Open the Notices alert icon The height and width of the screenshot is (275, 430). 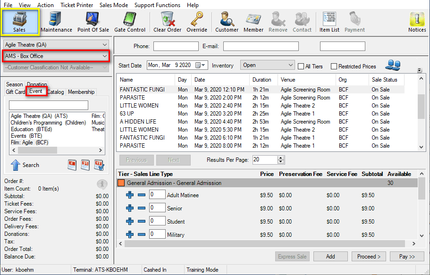(417, 22)
